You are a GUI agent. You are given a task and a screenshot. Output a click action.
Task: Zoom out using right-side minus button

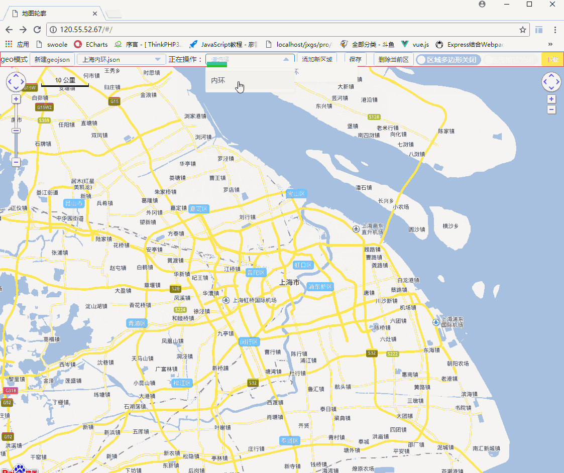[551, 109]
